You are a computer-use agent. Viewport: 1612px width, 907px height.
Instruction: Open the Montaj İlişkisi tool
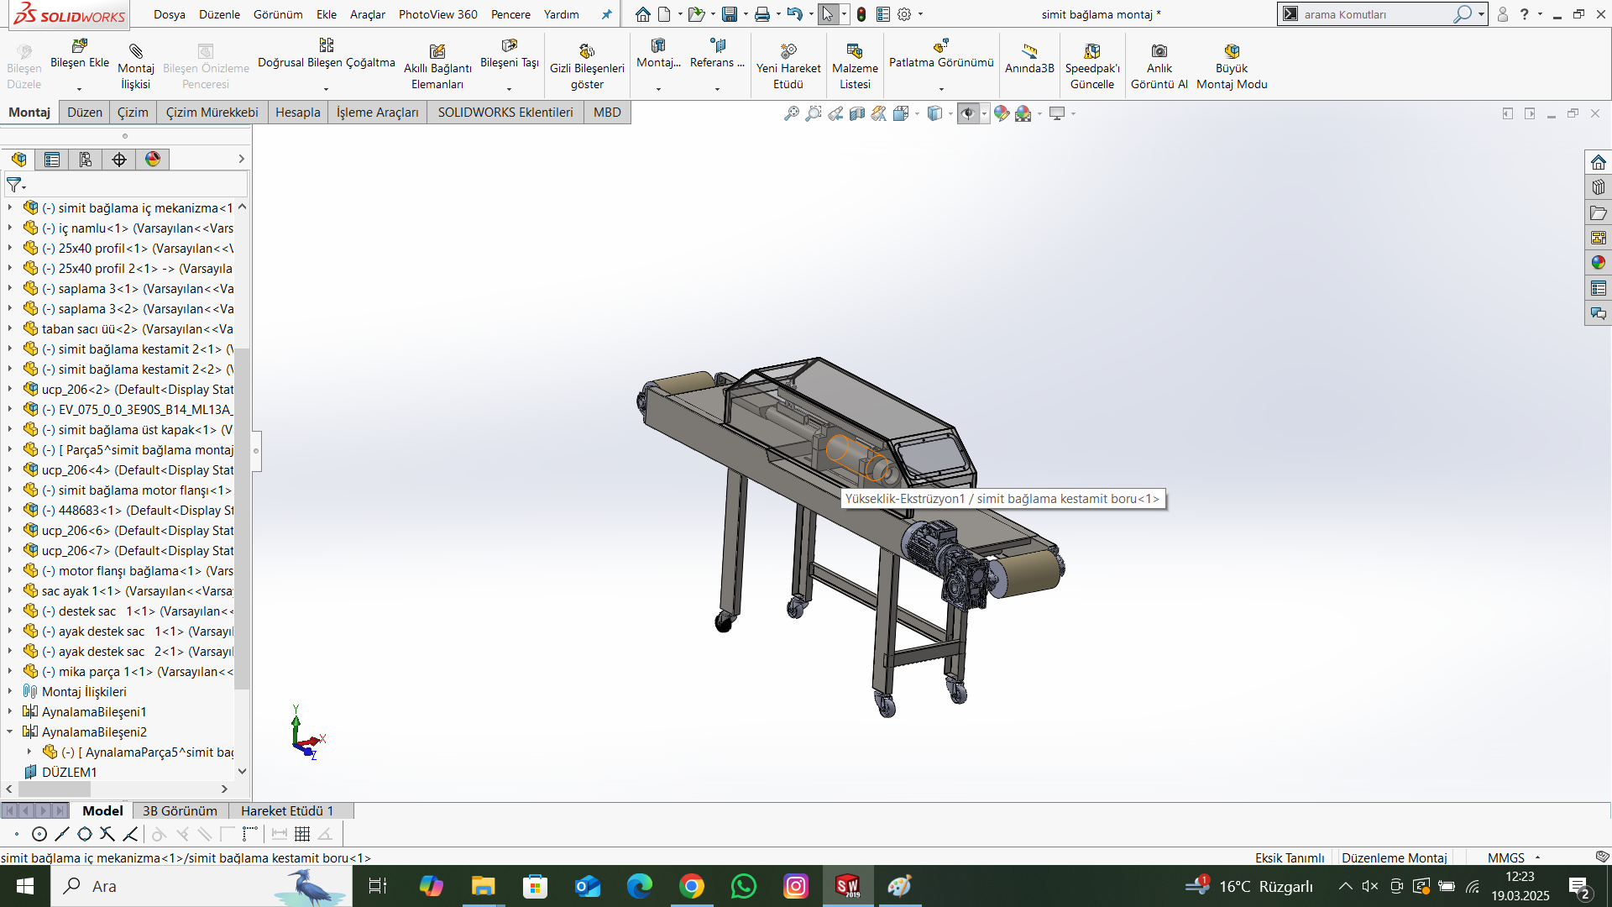pyautogui.click(x=135, y=52)
